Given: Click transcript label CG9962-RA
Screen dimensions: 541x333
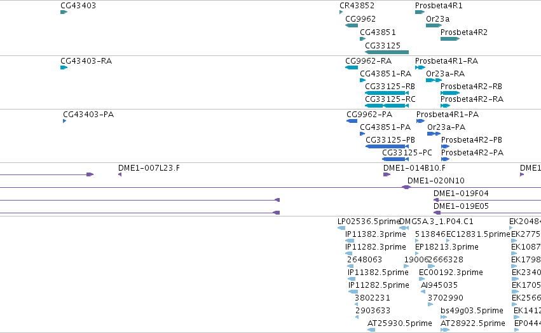Looking at the screenshot, I should (369, 61).
